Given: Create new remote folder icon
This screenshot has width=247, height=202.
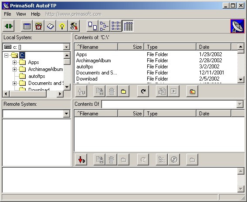Looking at the screenshot, I should (124, 159).
